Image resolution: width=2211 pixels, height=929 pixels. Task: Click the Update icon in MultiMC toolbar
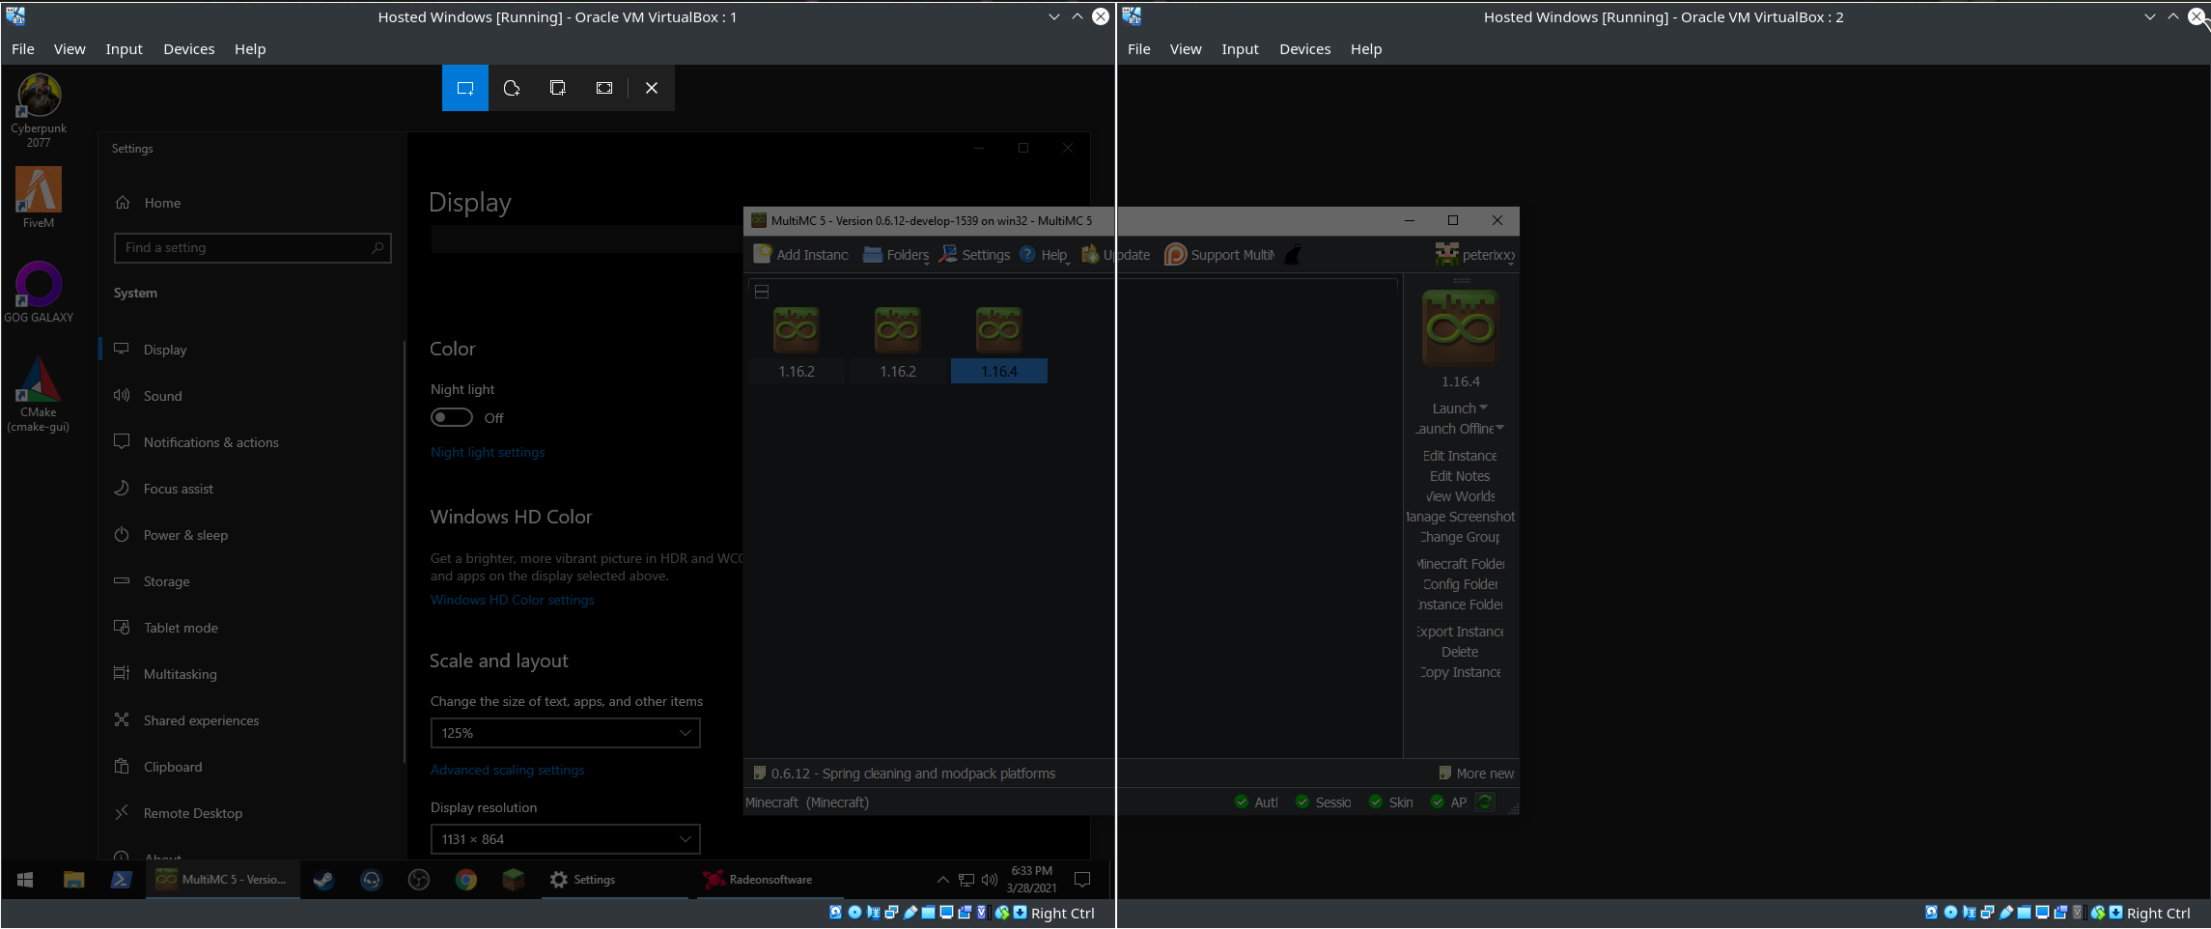[x=1090, y=254]
